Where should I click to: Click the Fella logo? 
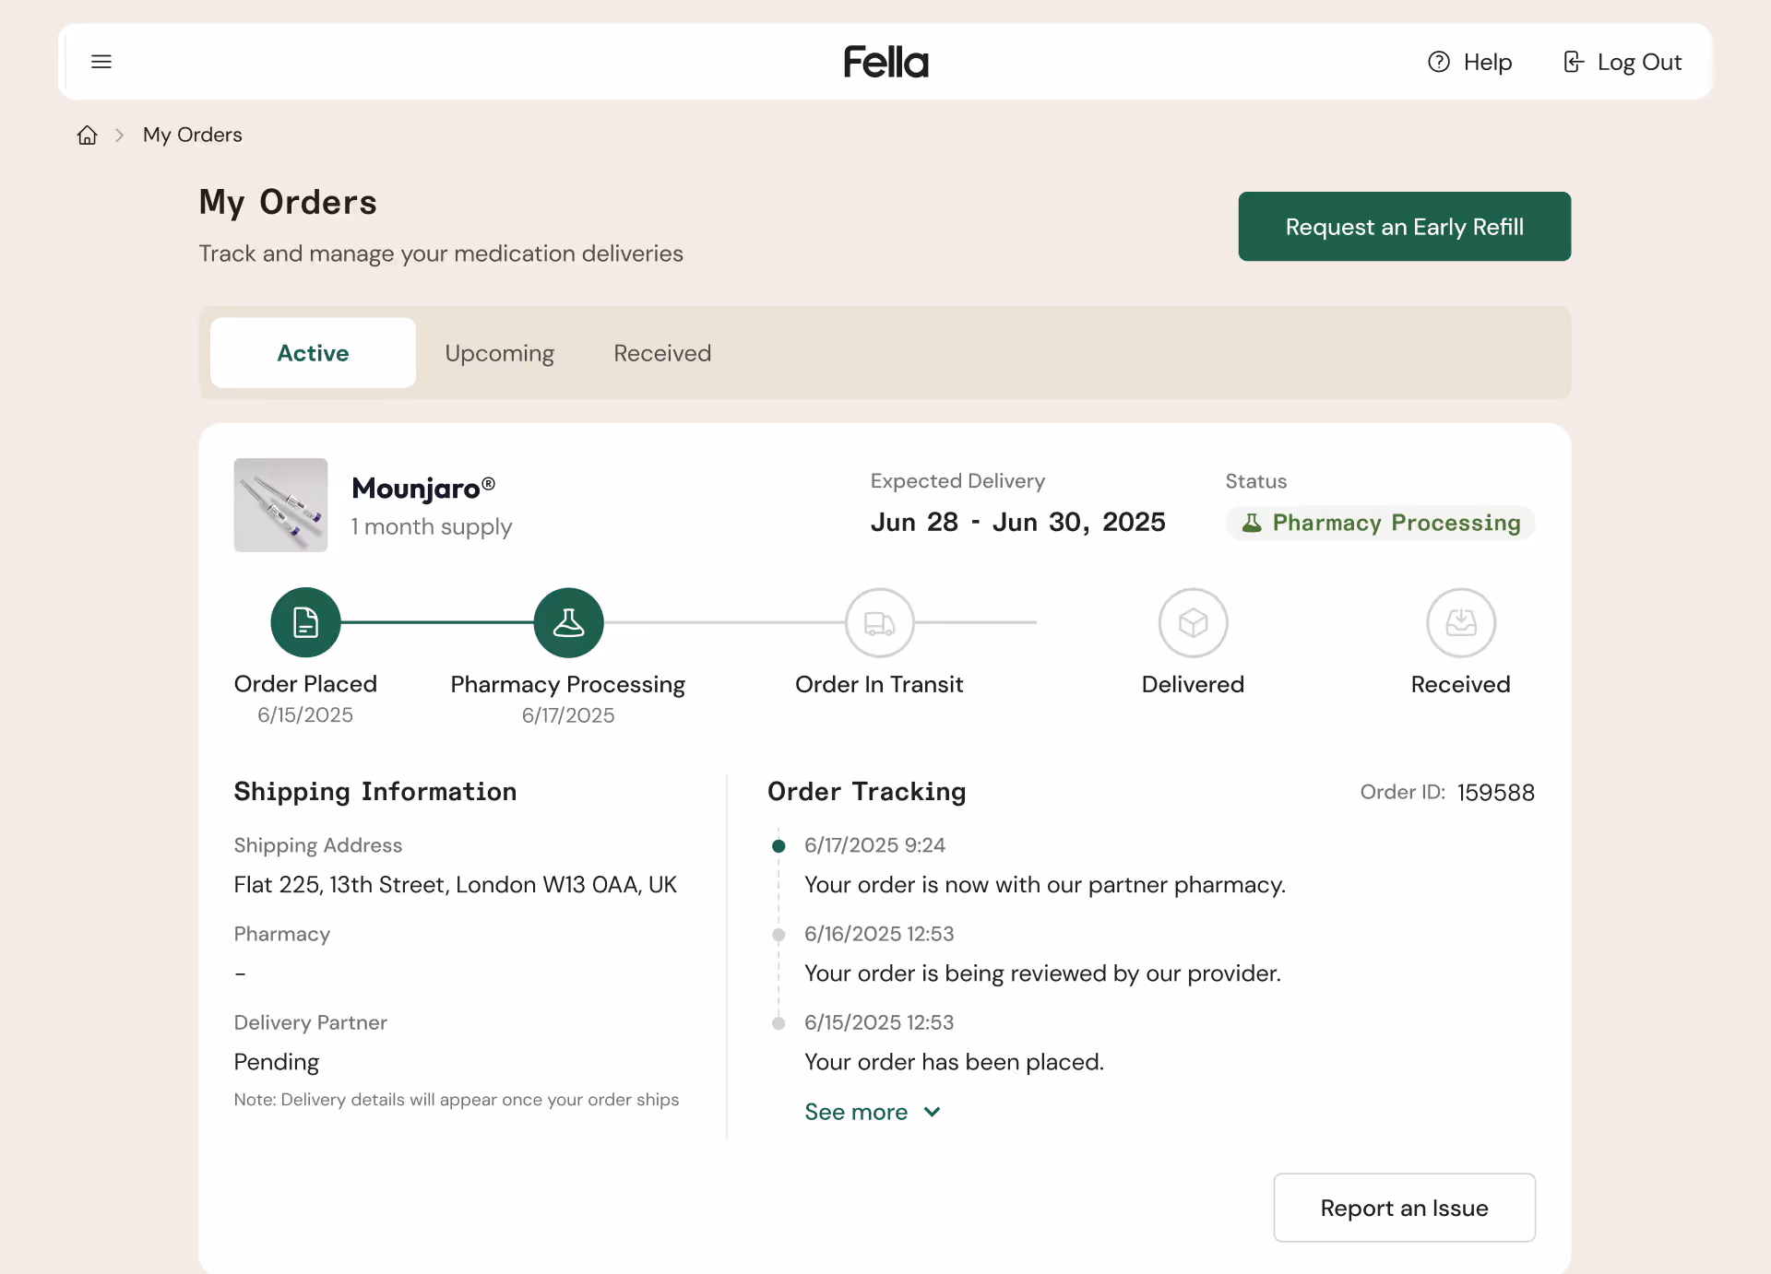pyautogui.click(x=885, y=62)
